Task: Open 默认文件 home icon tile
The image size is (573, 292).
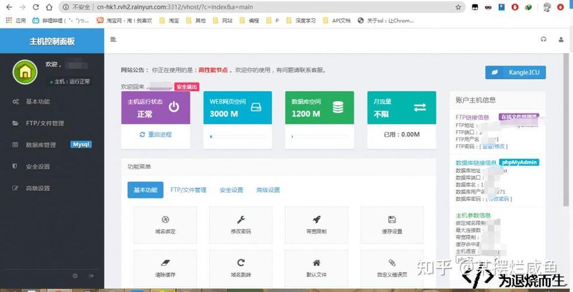Action: (x=316, y=268)
